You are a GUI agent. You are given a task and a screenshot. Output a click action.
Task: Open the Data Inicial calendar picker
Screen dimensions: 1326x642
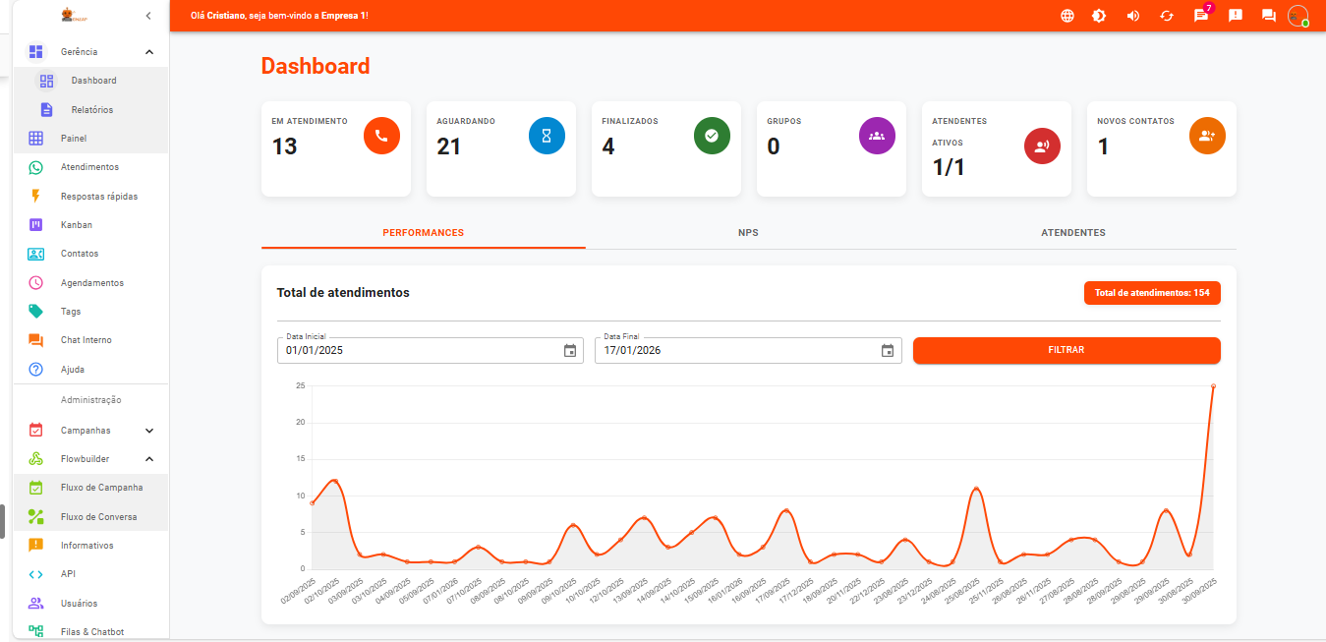click(x=570, y=350)
